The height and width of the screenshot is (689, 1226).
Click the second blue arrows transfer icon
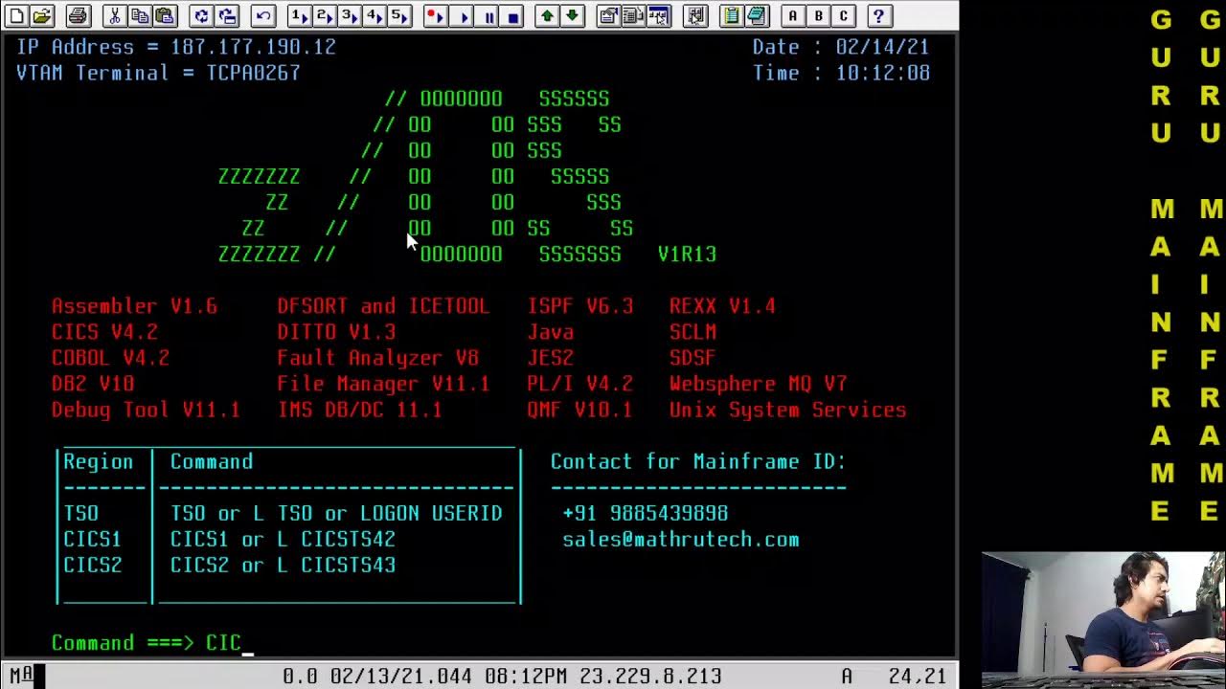click(226, 15)
